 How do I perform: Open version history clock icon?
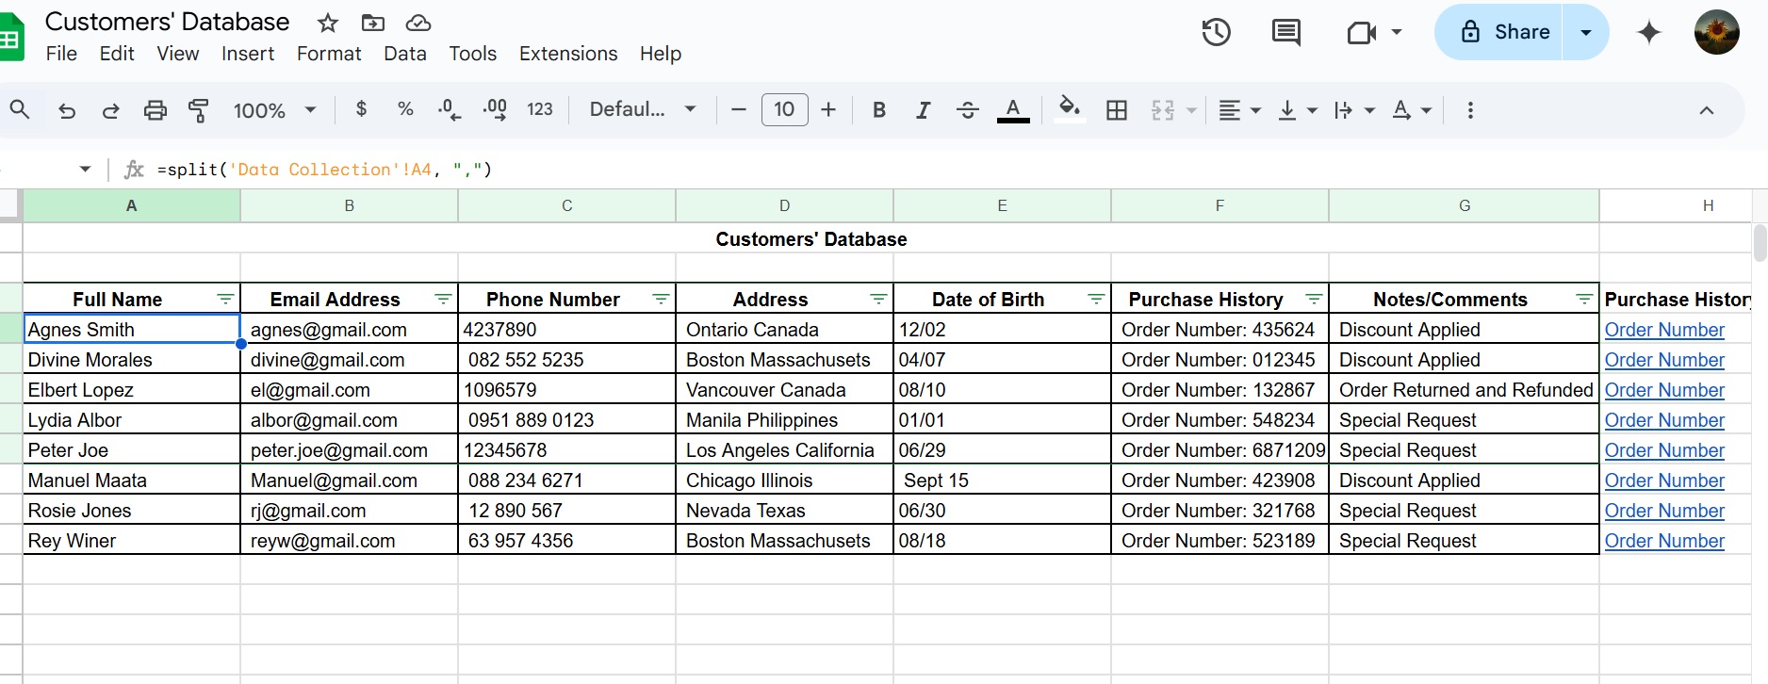(1216, 33)
